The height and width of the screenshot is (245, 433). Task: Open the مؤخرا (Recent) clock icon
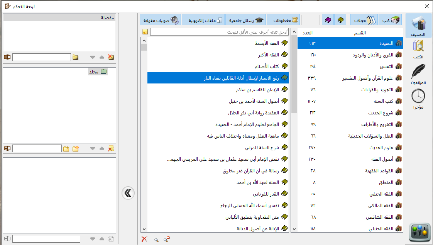point(418,98)
